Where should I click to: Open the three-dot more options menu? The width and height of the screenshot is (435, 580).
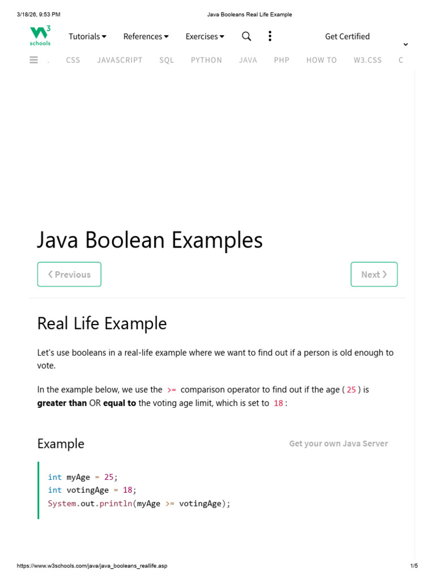270,36
